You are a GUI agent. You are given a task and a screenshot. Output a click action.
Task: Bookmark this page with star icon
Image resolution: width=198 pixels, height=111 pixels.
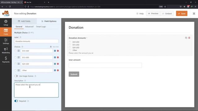coord(165,6)
